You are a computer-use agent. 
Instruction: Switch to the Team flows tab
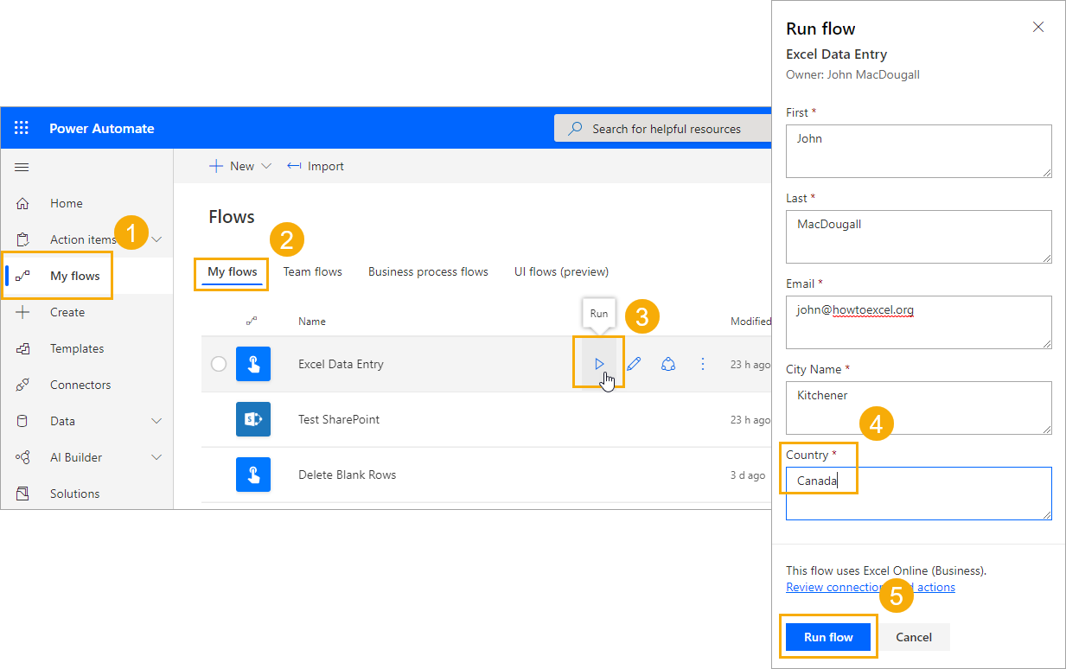click(x=313, y=271)
